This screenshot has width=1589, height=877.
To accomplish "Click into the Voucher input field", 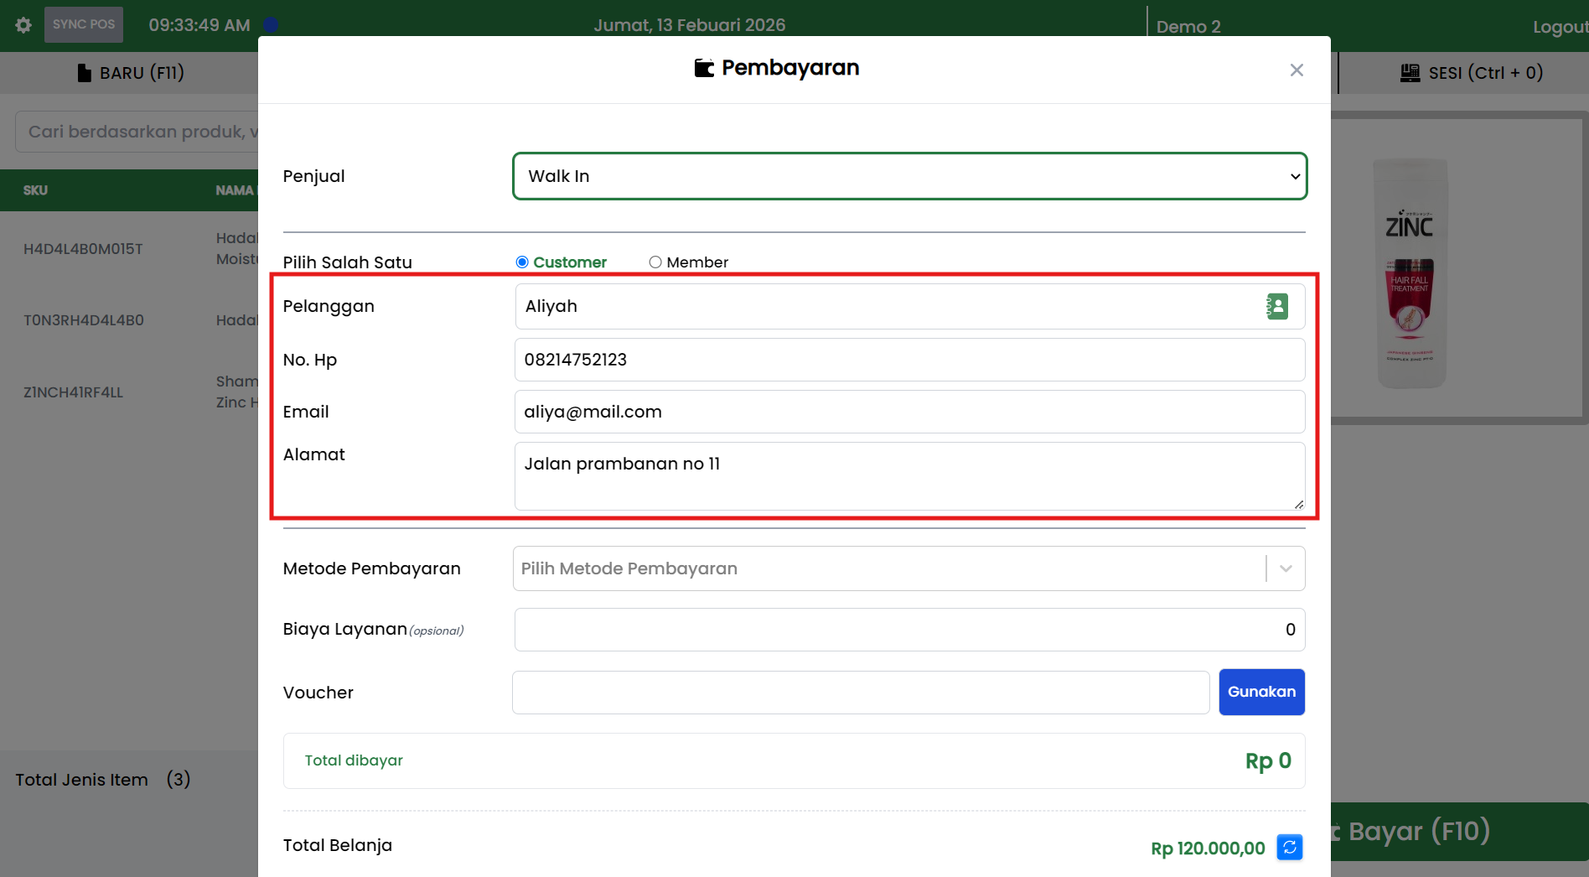I will pos(860,693).
